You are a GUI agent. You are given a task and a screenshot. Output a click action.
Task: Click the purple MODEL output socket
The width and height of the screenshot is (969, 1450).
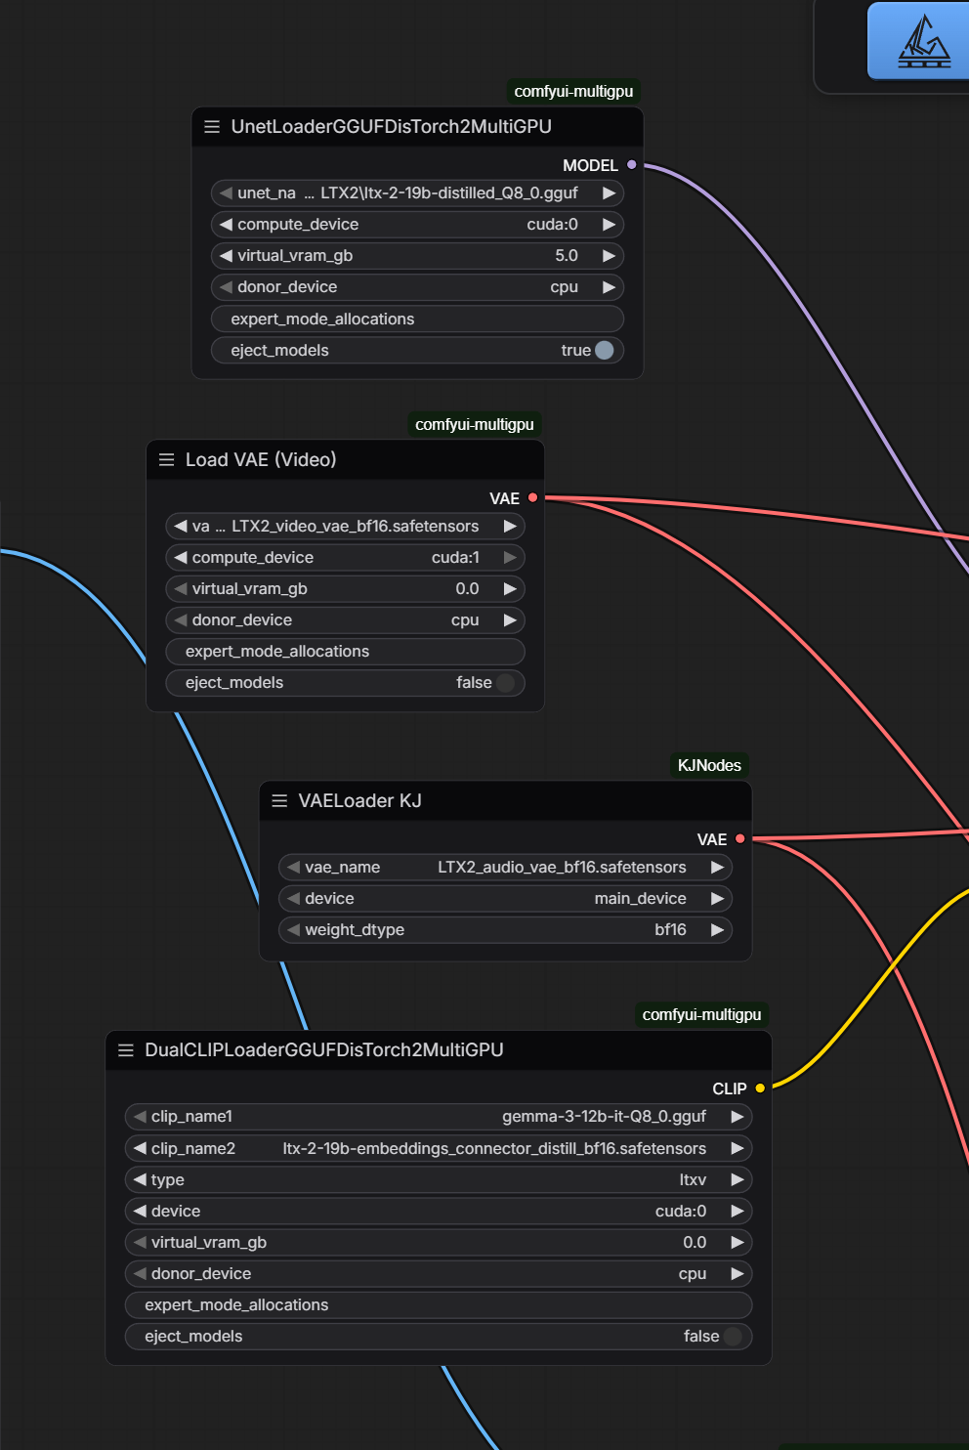point(632,165)
